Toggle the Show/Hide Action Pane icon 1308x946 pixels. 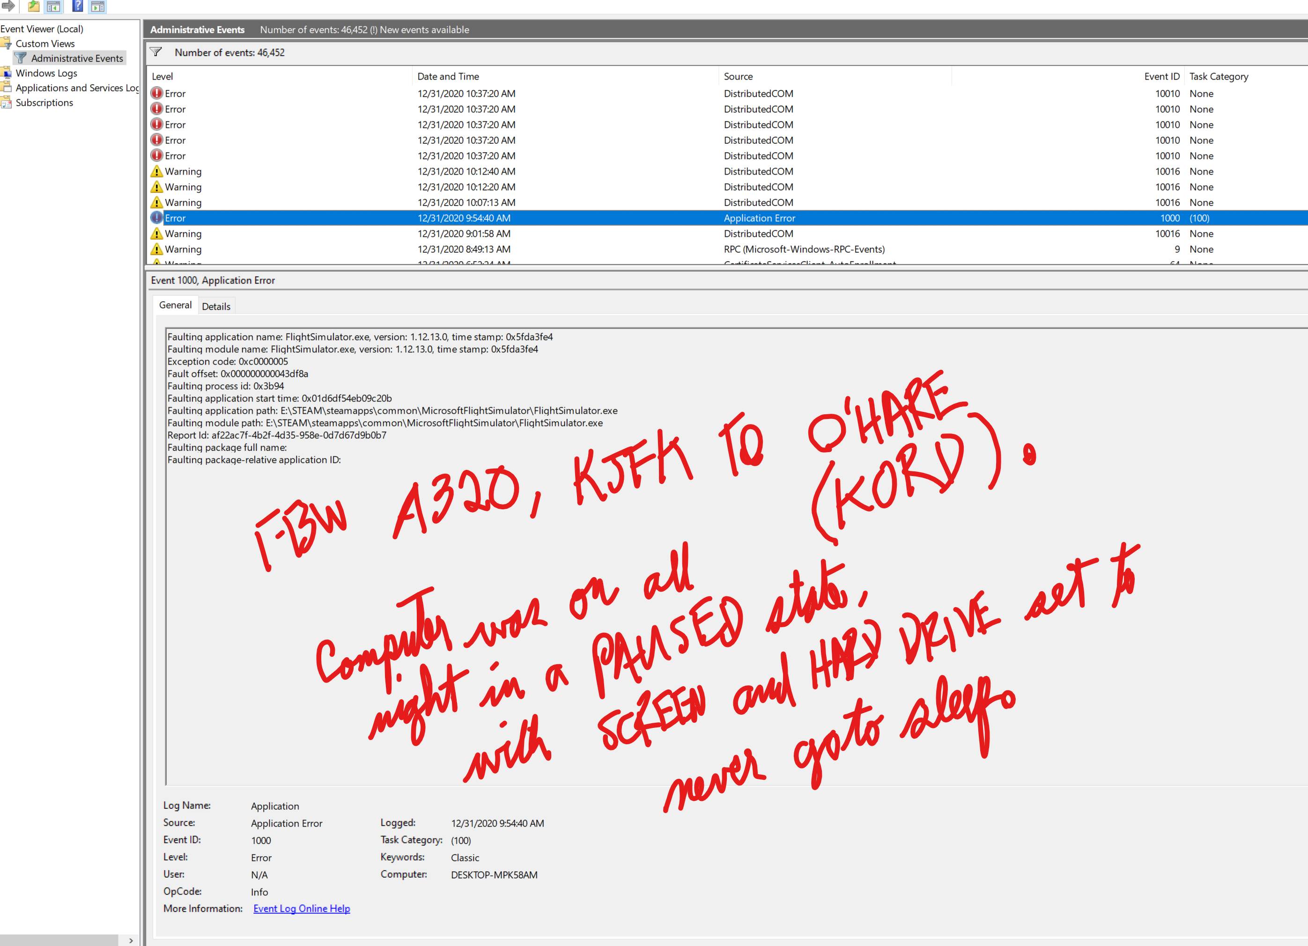[x=98, y=7]
